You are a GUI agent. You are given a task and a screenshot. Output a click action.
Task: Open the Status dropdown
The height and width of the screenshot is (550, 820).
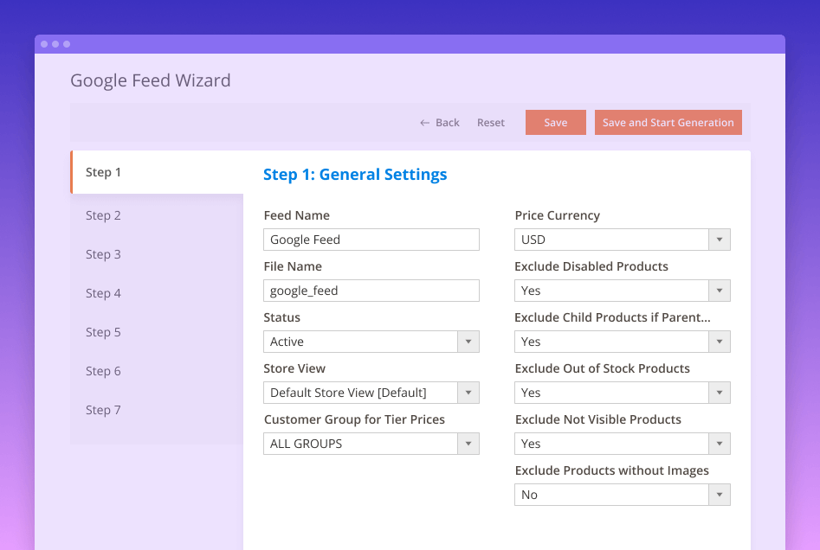[371, 342]
